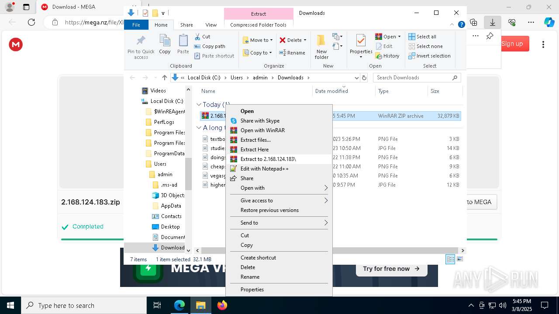The width and height of the screenshot is (559, 314).
Task: Select Contacts in navigation tree
Action: click(x=171, y=216)
